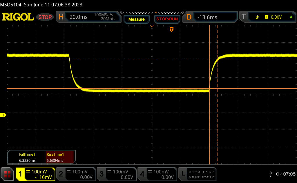Click the orange D delay label

[189, 17]
